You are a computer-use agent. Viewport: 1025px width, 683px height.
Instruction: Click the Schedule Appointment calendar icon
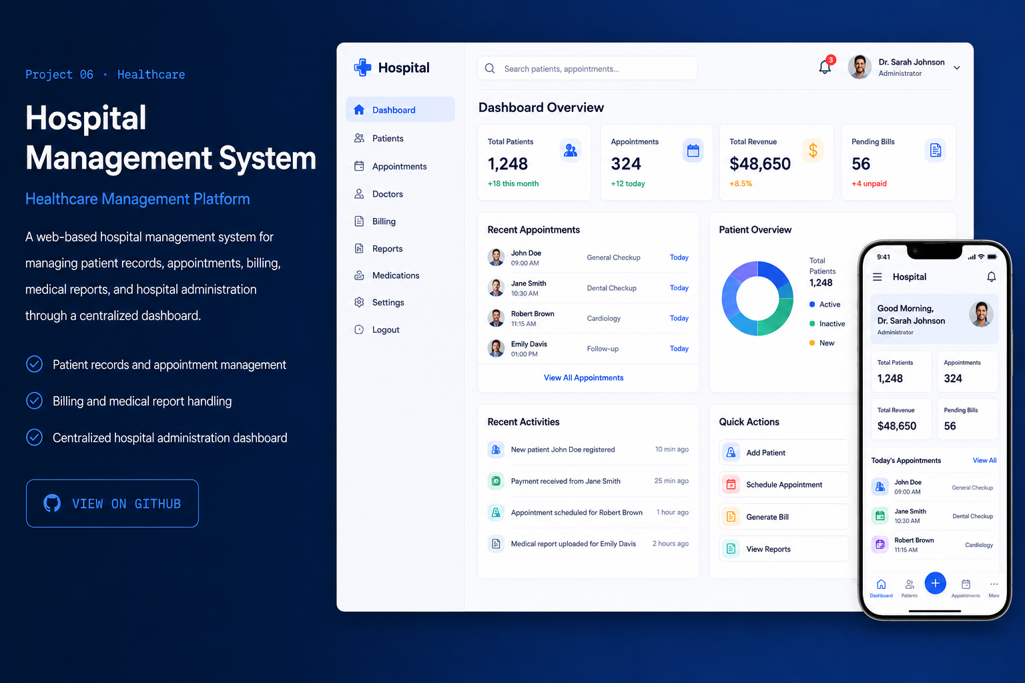click(731, 484)
